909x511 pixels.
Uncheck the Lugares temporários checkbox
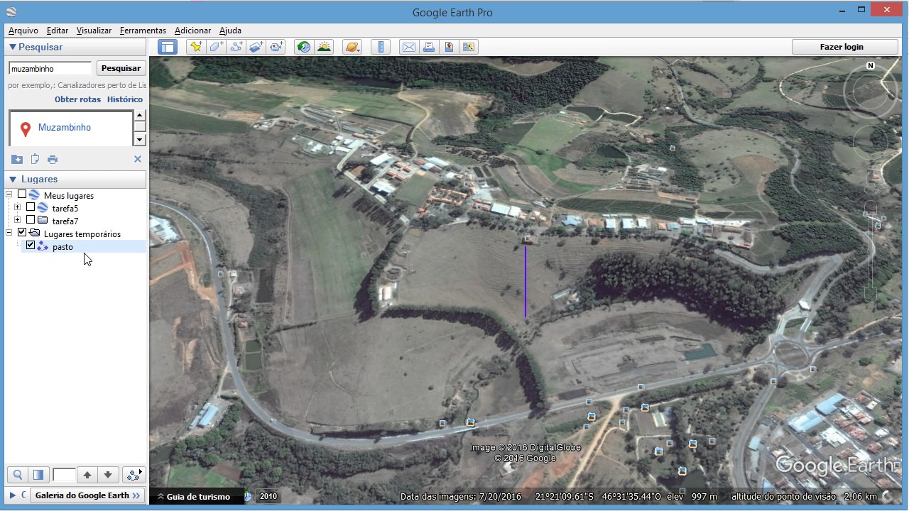[22, 233]
